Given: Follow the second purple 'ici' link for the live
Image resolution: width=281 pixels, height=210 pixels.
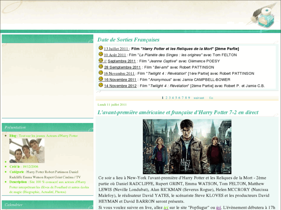Looking at the screenshot, I should click(218, 208).
